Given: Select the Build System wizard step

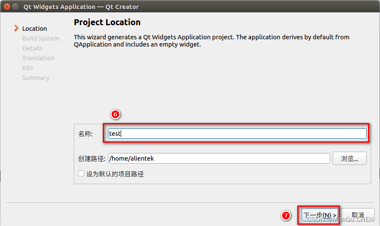Looking at the screenshot, I should pyautogui.click(x=41, y=38).
